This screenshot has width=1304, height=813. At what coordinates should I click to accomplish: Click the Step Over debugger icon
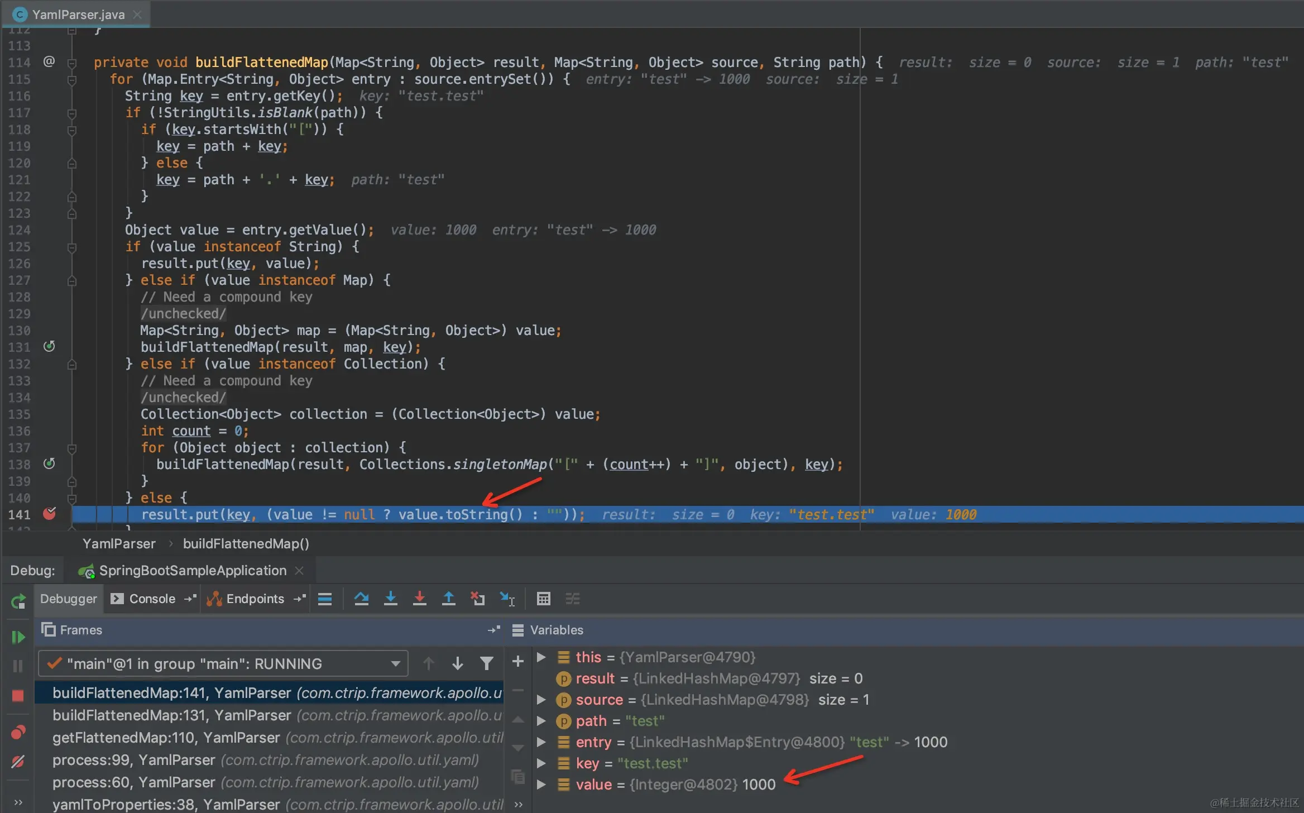tap(362, 599)
